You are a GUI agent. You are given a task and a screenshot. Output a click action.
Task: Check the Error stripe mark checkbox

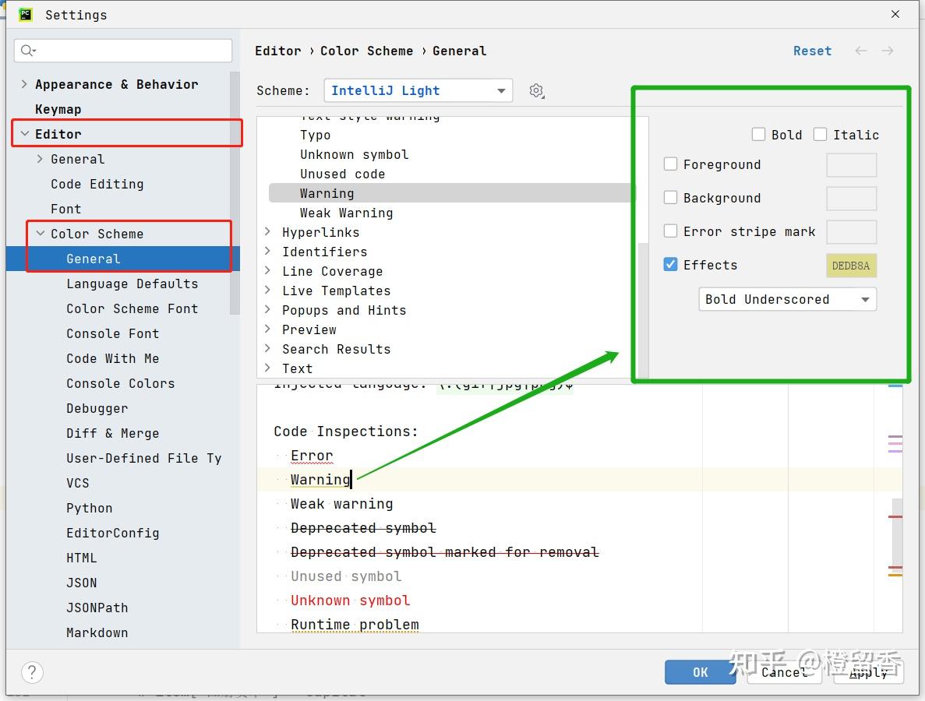click(670, 231)
